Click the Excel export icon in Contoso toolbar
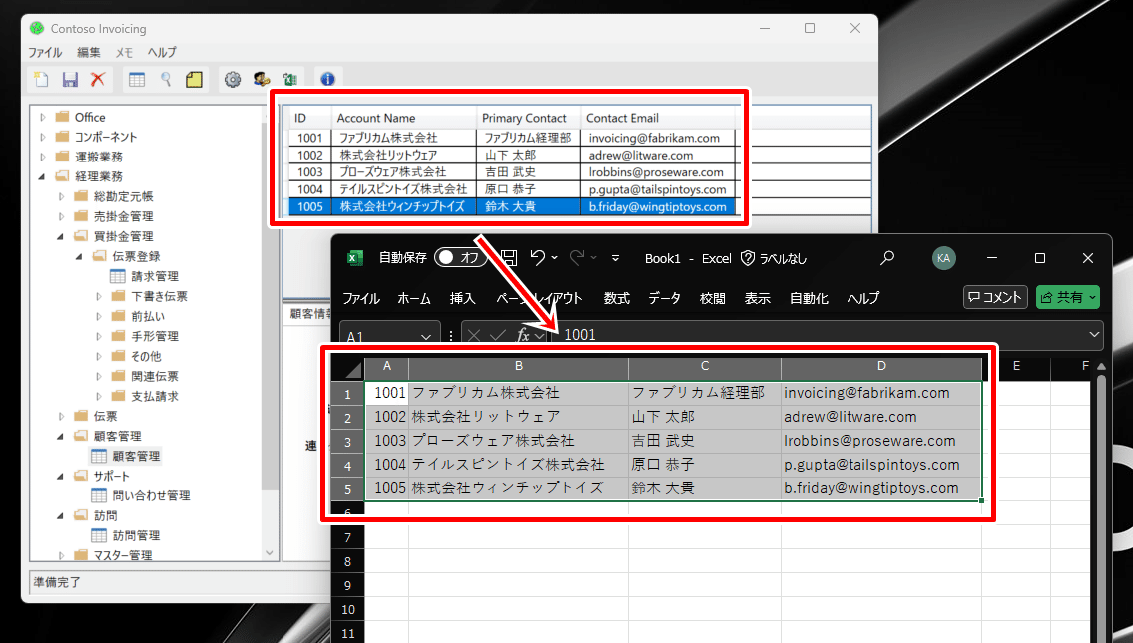Image resolution: width=1133 pixels, height=643 pixels. [x=290, y=80]
